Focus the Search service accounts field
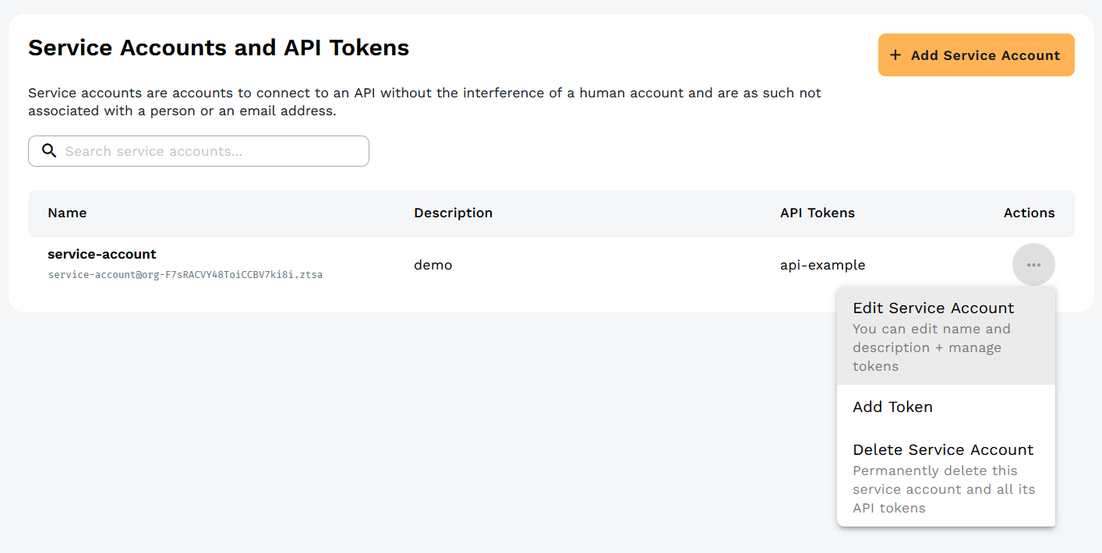The width and height of the screenshot is (1102, 553). (x=210, y=151)
